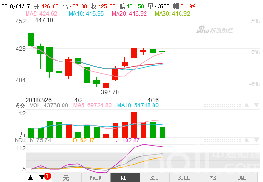Click the 4/2 date axis label
This screenshot has width=263, height=182.
[78, 100]
